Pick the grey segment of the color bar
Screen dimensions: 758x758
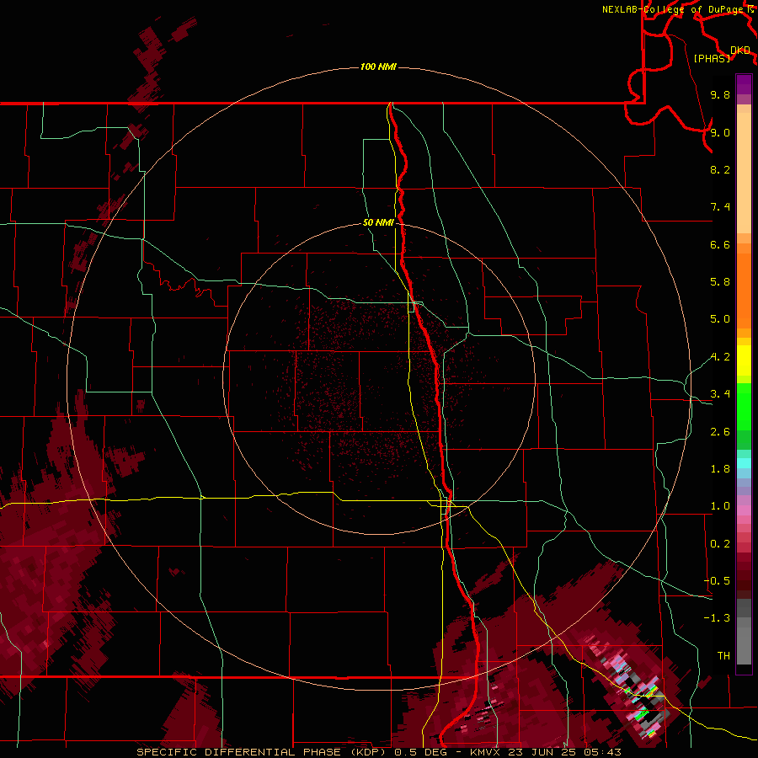click(744, 633)
